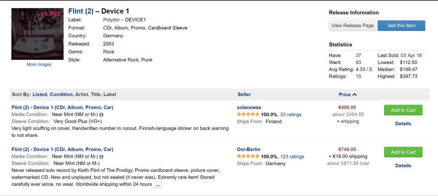Add Ost-Berlin listing to cart
This screenshot has width=438, height=196.
point(403,152)
